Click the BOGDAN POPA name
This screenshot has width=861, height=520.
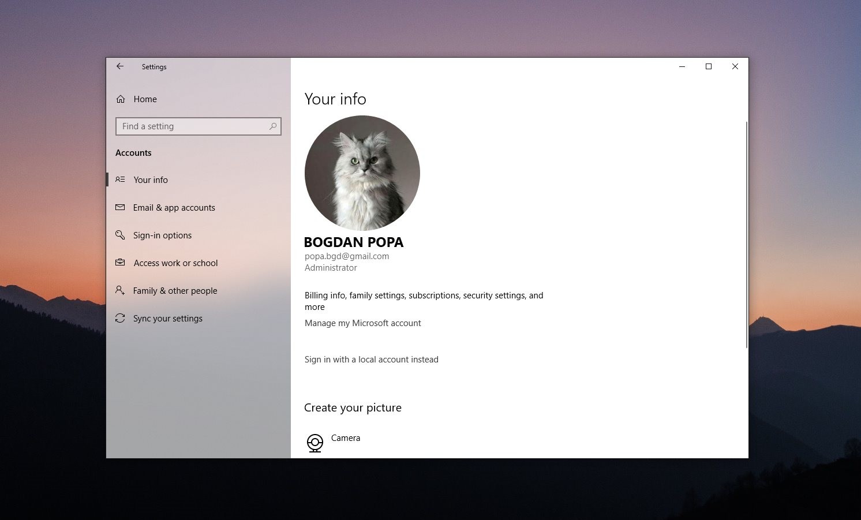(x=354, y=242)
